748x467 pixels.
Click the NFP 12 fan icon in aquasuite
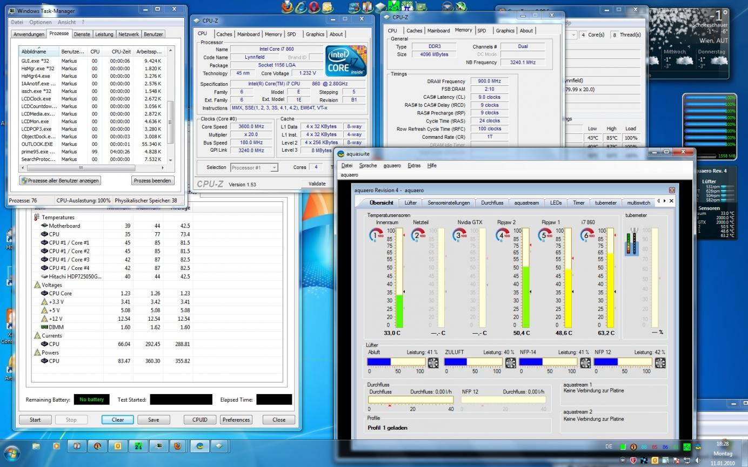click(x=660, y=363)
